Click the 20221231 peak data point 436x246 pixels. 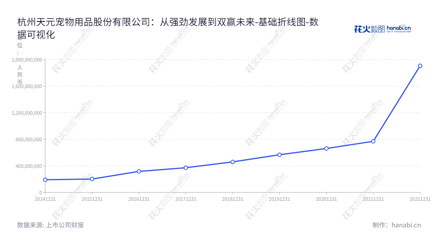420,66
